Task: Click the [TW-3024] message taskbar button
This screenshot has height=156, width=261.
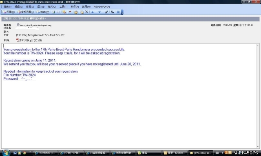Action: (200, 153)
